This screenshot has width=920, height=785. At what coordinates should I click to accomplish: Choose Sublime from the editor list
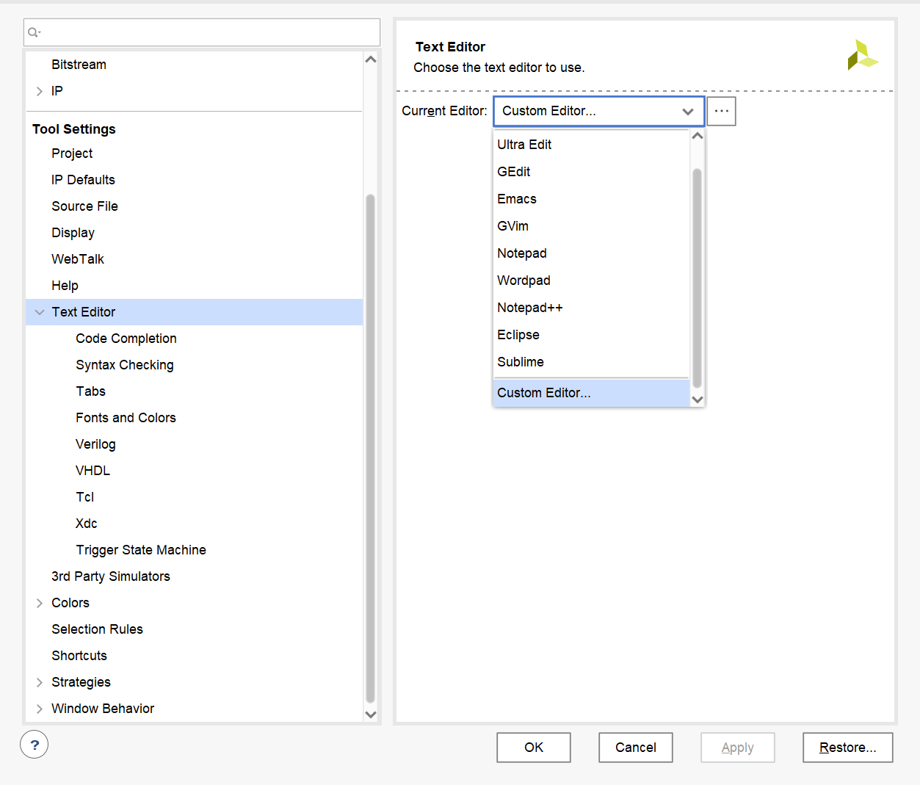tap(592, 362)
